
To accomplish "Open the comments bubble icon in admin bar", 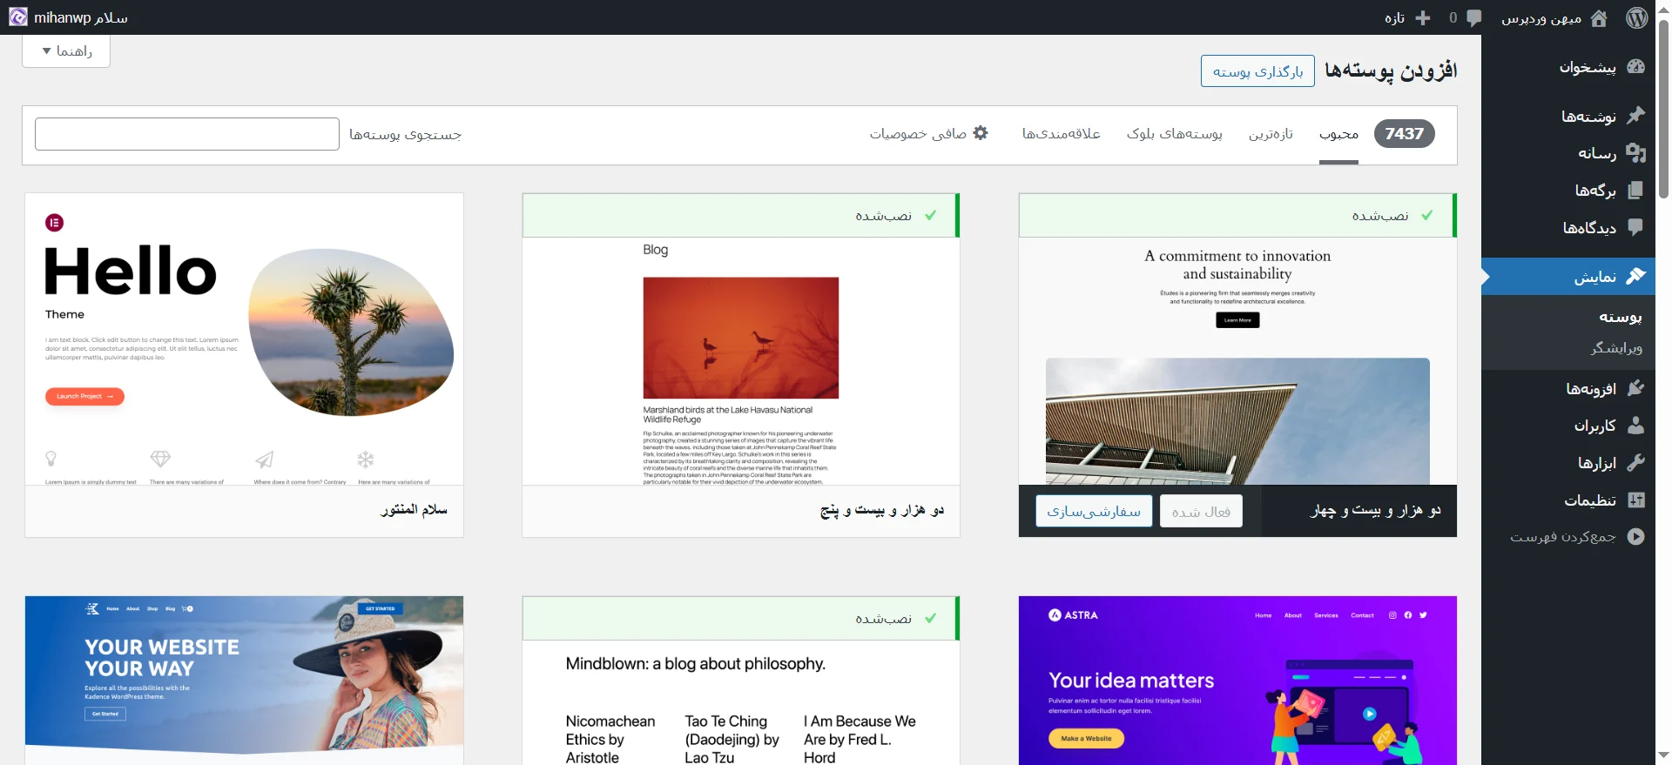I will coord(1473,18).
